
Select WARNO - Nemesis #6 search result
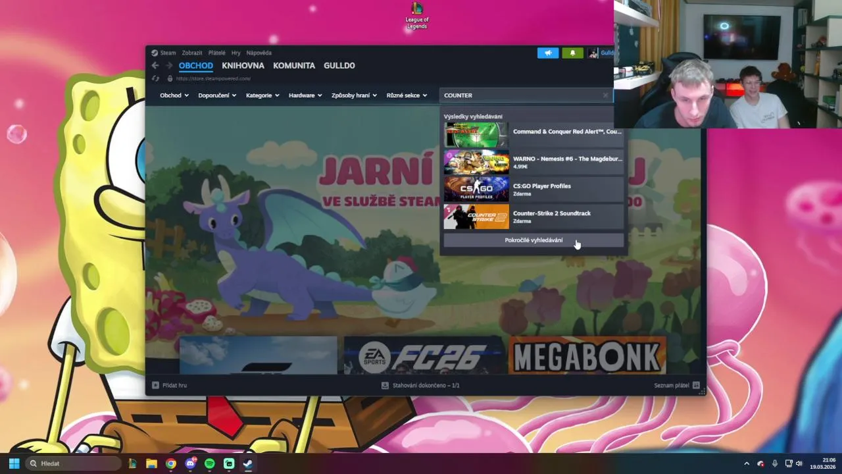point(533,162)
